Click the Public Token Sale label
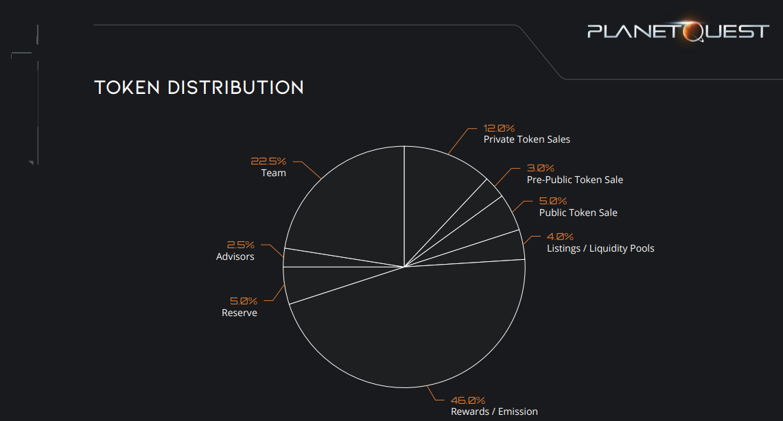Screen dimensions: 783x421 point(578,213)
